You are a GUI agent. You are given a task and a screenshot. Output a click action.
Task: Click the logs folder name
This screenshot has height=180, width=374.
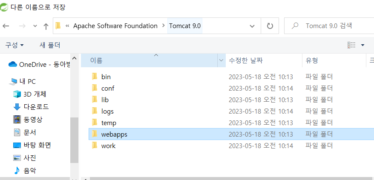click(107, 111)
